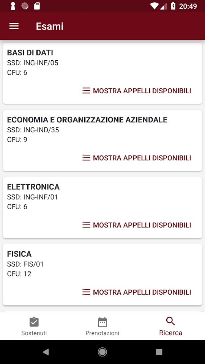Tap the list icon in Elettronica card
This screenshot has height=364, width=205.
pos(86,225)
